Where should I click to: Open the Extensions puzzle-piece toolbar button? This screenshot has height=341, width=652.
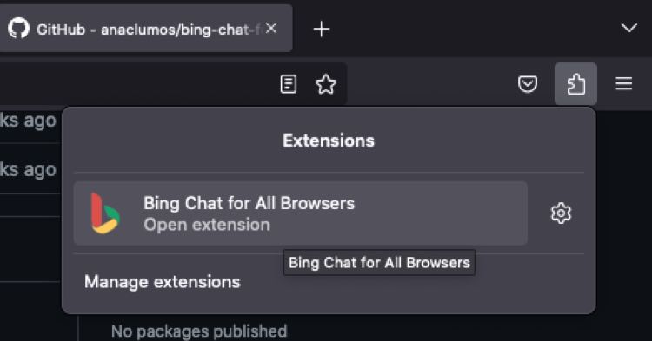tap(575, 84)
